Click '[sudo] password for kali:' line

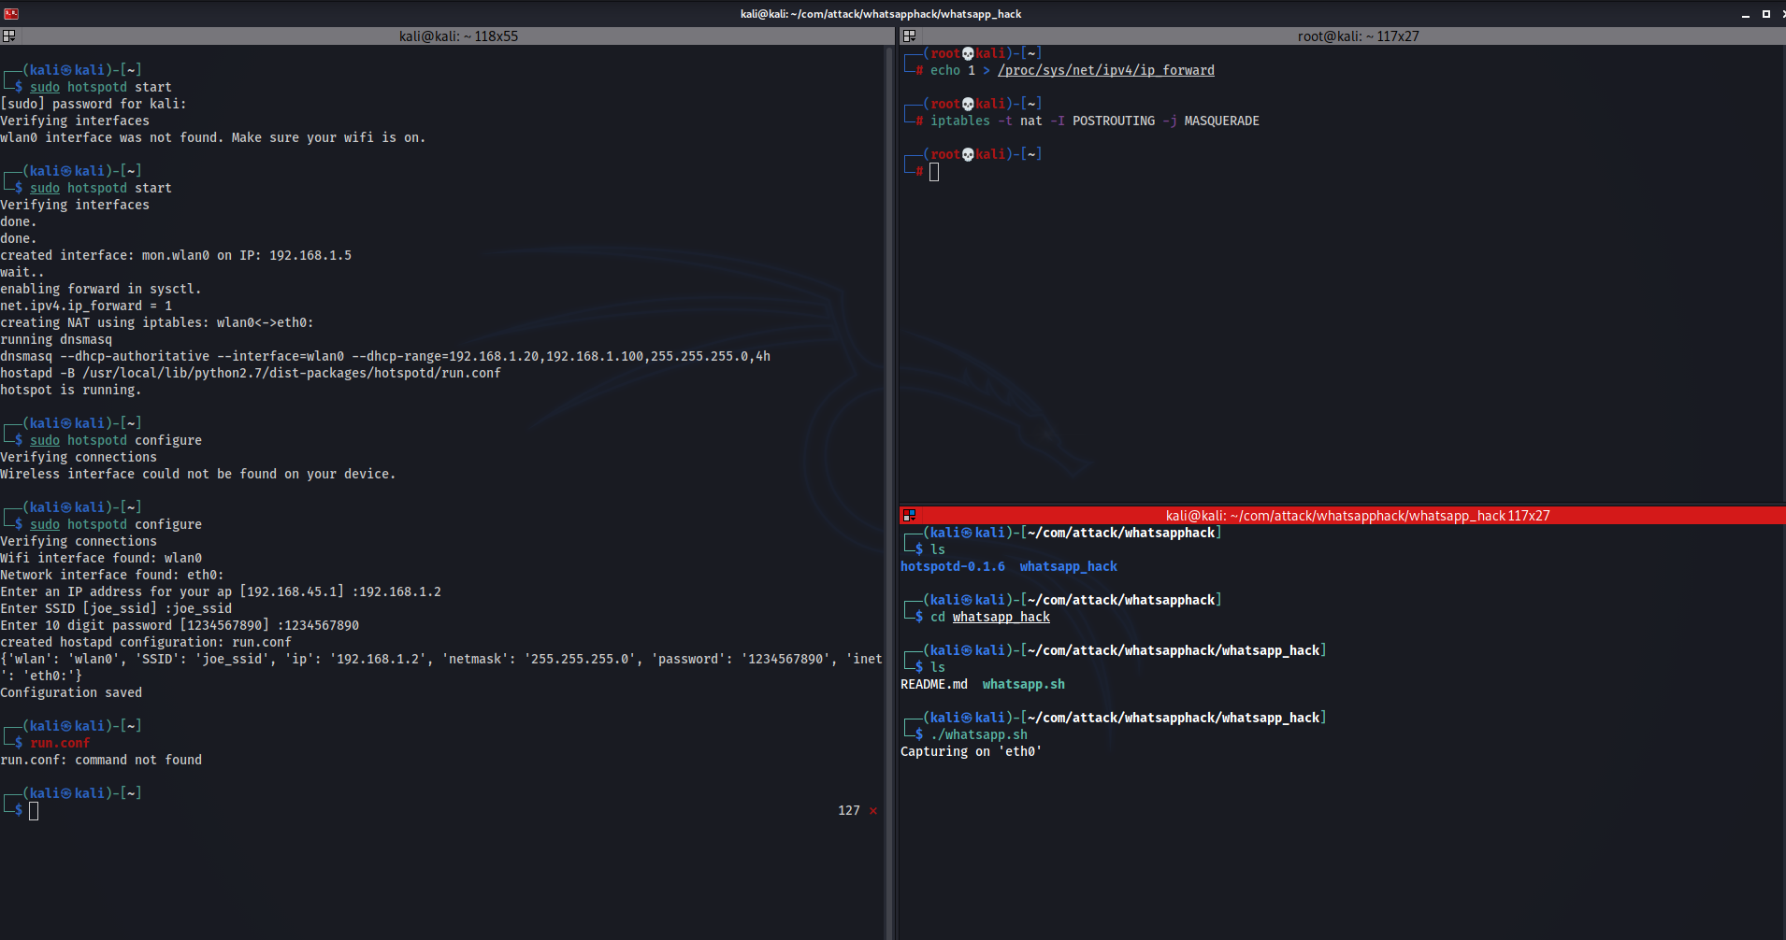click(x=94, y=104)
